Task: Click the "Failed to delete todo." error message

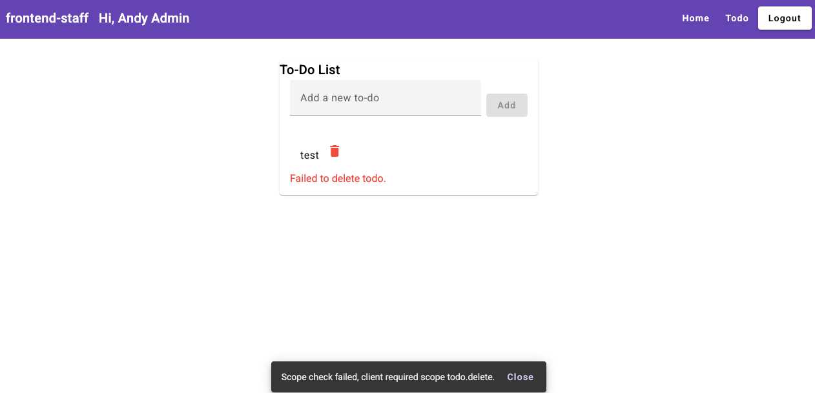Action: point(338,178)
